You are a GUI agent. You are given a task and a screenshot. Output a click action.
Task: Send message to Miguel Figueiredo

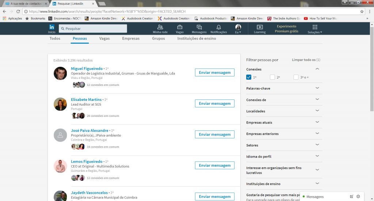[215, 72]
